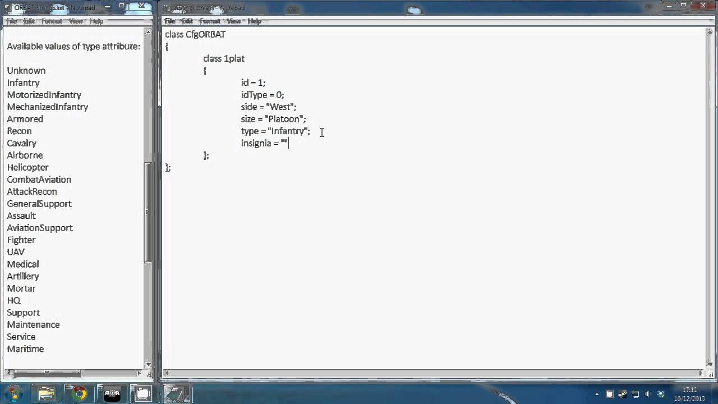Image resolution: width=718 pixels, height=404 pixels.
Task: Click up arrow of description.ext vertical scrollbar
Action: [x=710, y=33]
